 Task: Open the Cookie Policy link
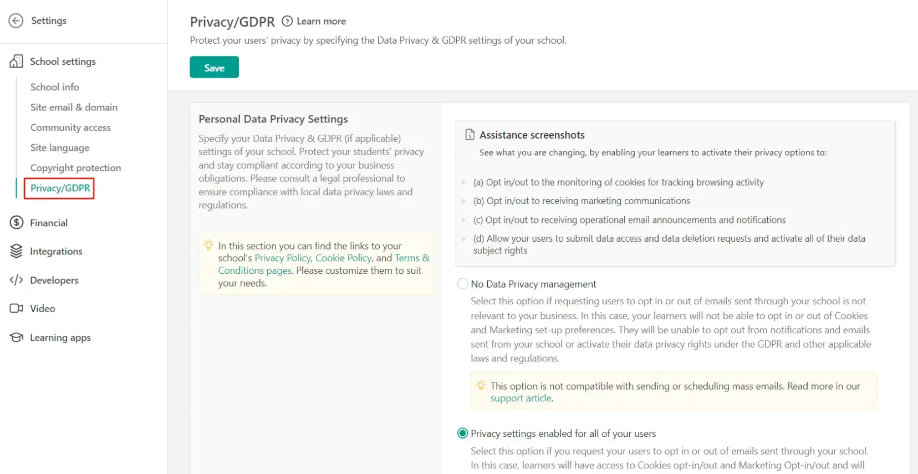(344, 258)
